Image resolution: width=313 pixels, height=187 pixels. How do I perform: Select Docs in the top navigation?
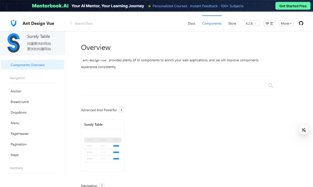(192, 23)
